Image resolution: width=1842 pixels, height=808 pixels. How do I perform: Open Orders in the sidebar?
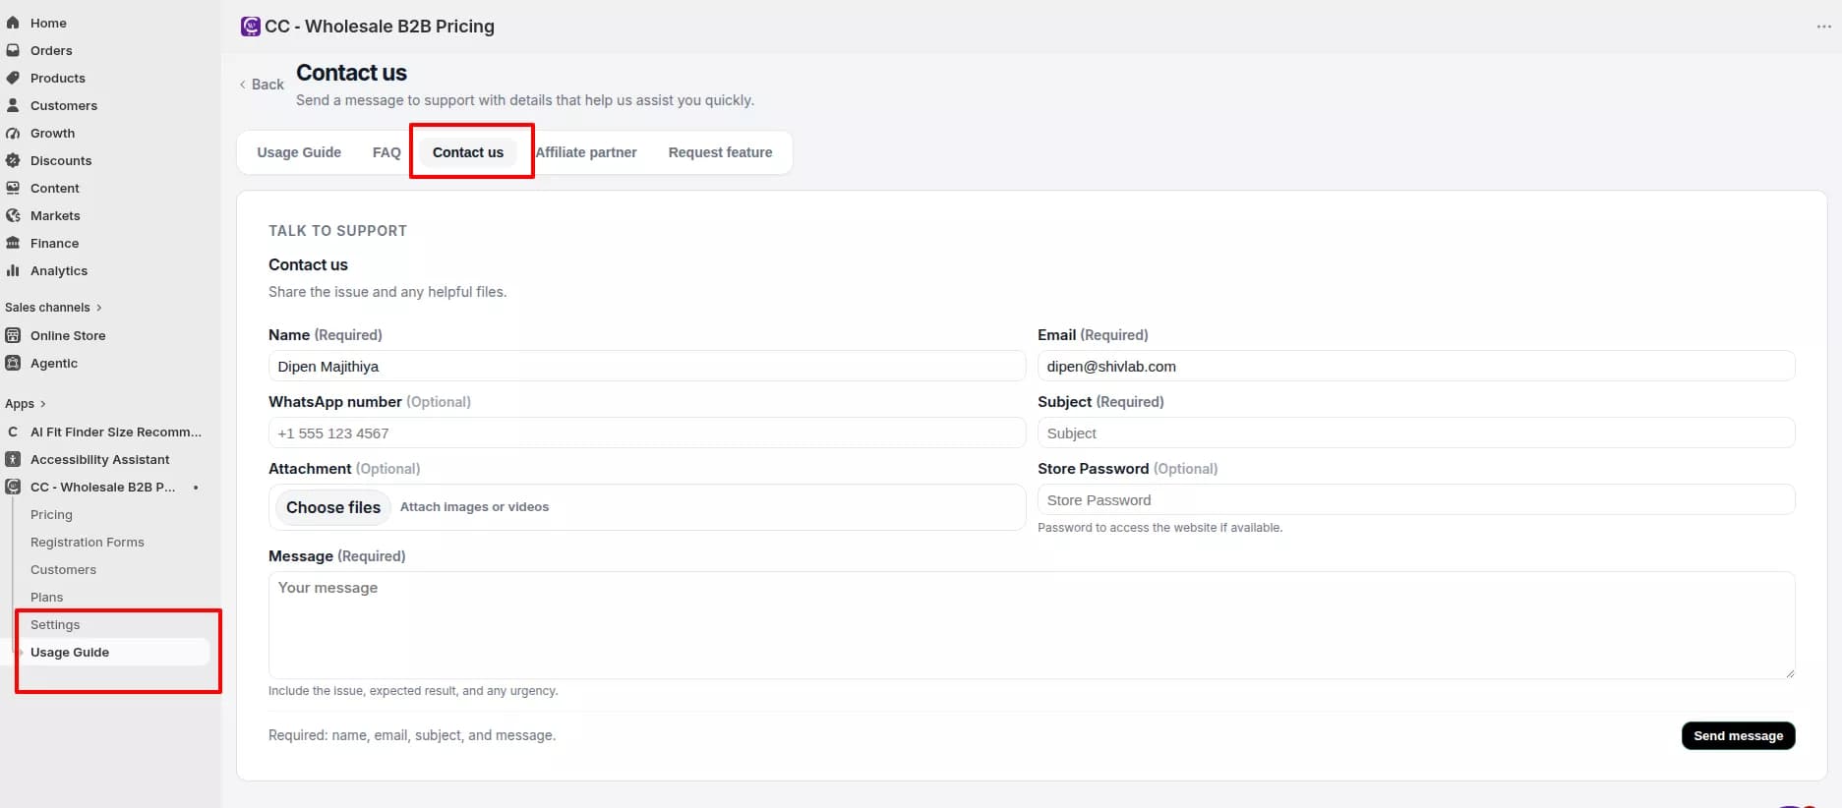[x=51, y=50]
